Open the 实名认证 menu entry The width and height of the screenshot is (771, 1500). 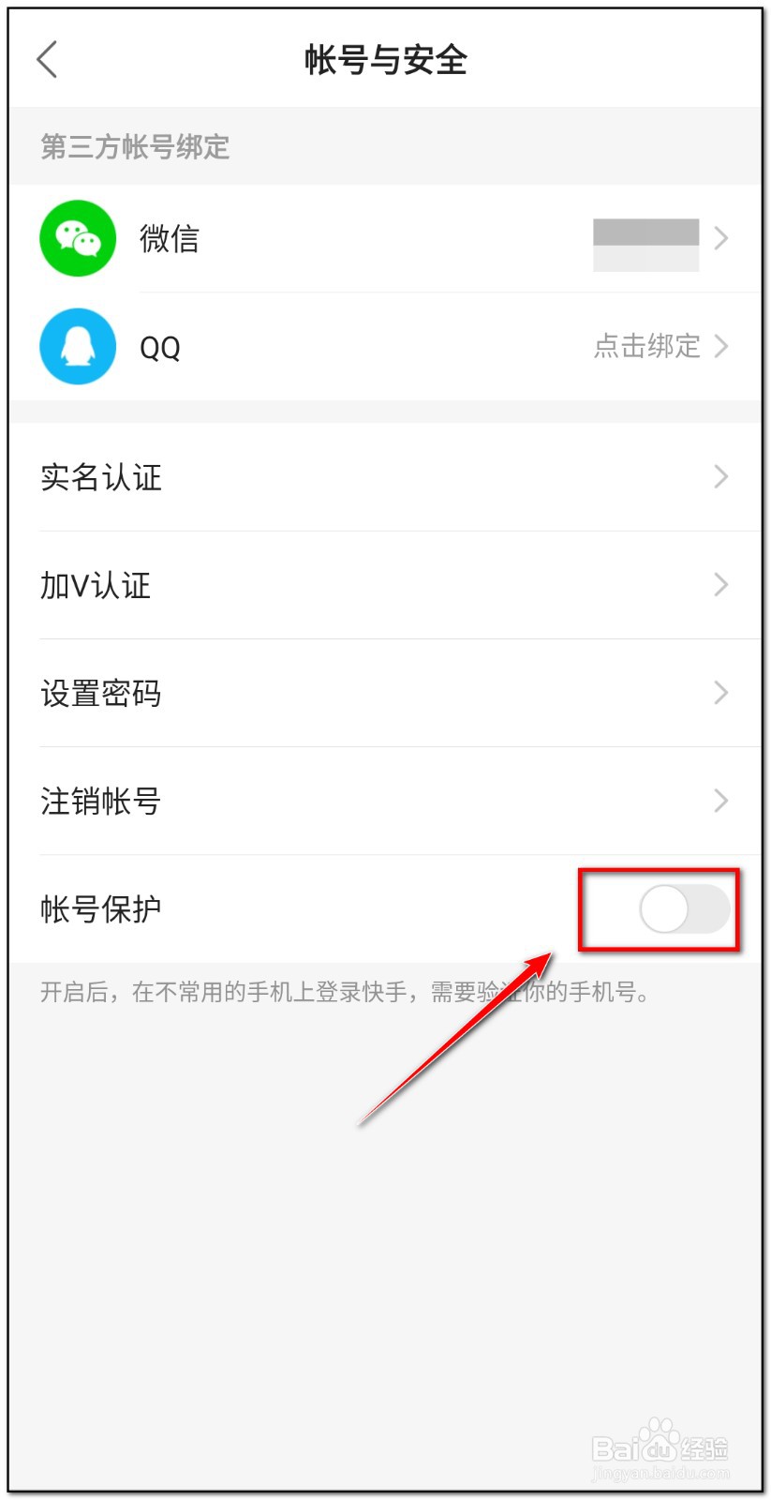[385, 477]
